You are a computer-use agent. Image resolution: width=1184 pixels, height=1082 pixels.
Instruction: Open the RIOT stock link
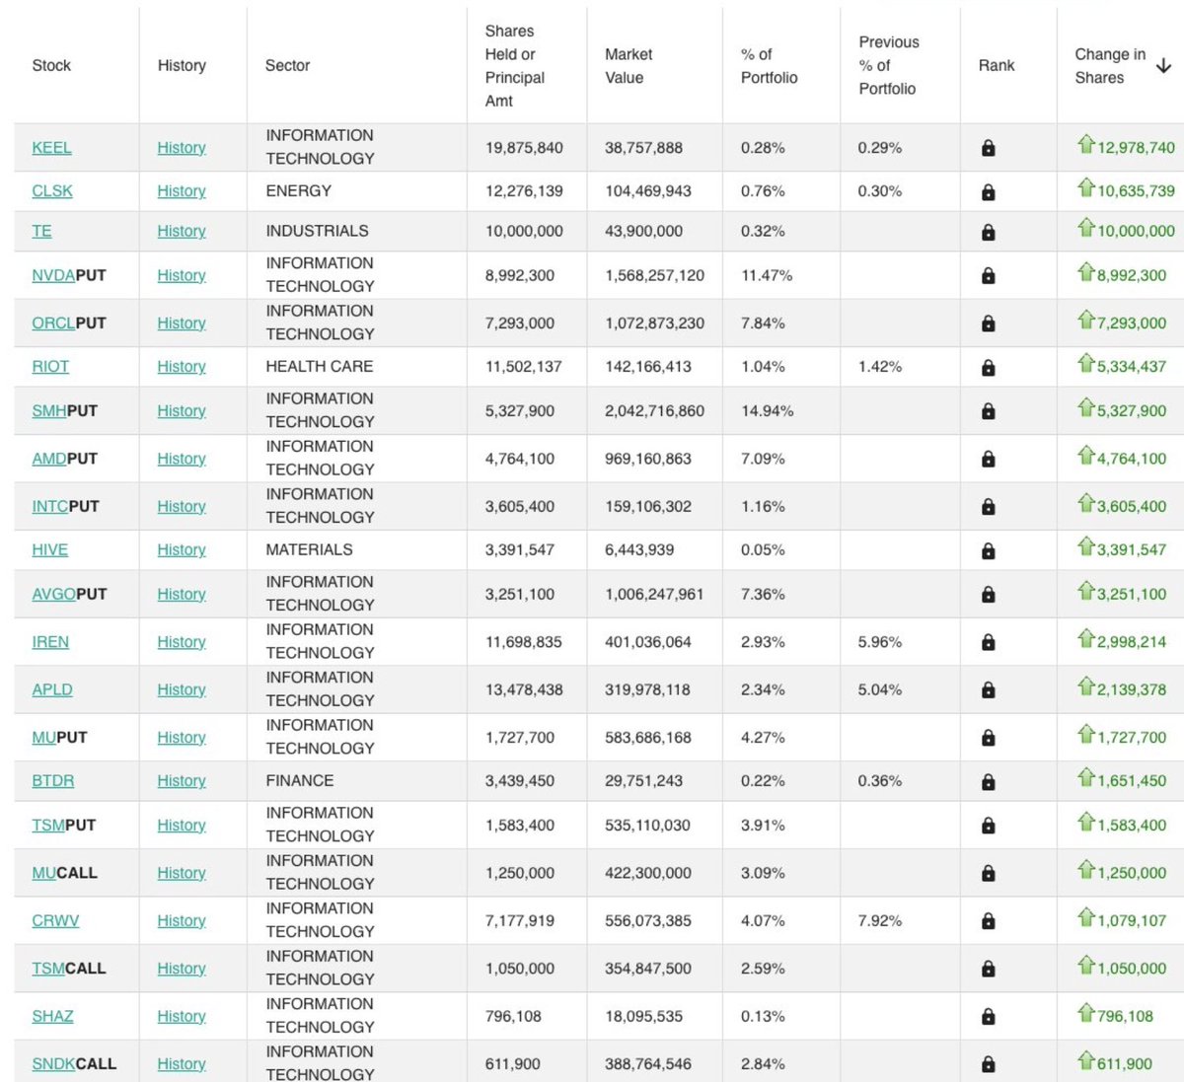point(50,367)
